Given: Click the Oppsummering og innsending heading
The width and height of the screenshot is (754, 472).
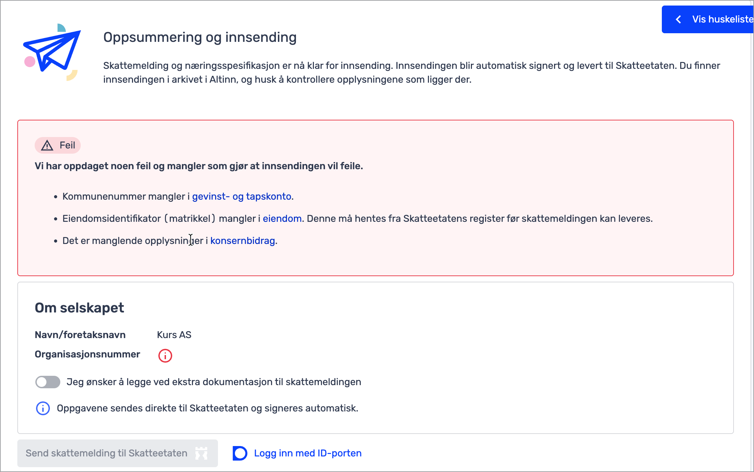Looking at the screenshot, I should pos(200,37).
